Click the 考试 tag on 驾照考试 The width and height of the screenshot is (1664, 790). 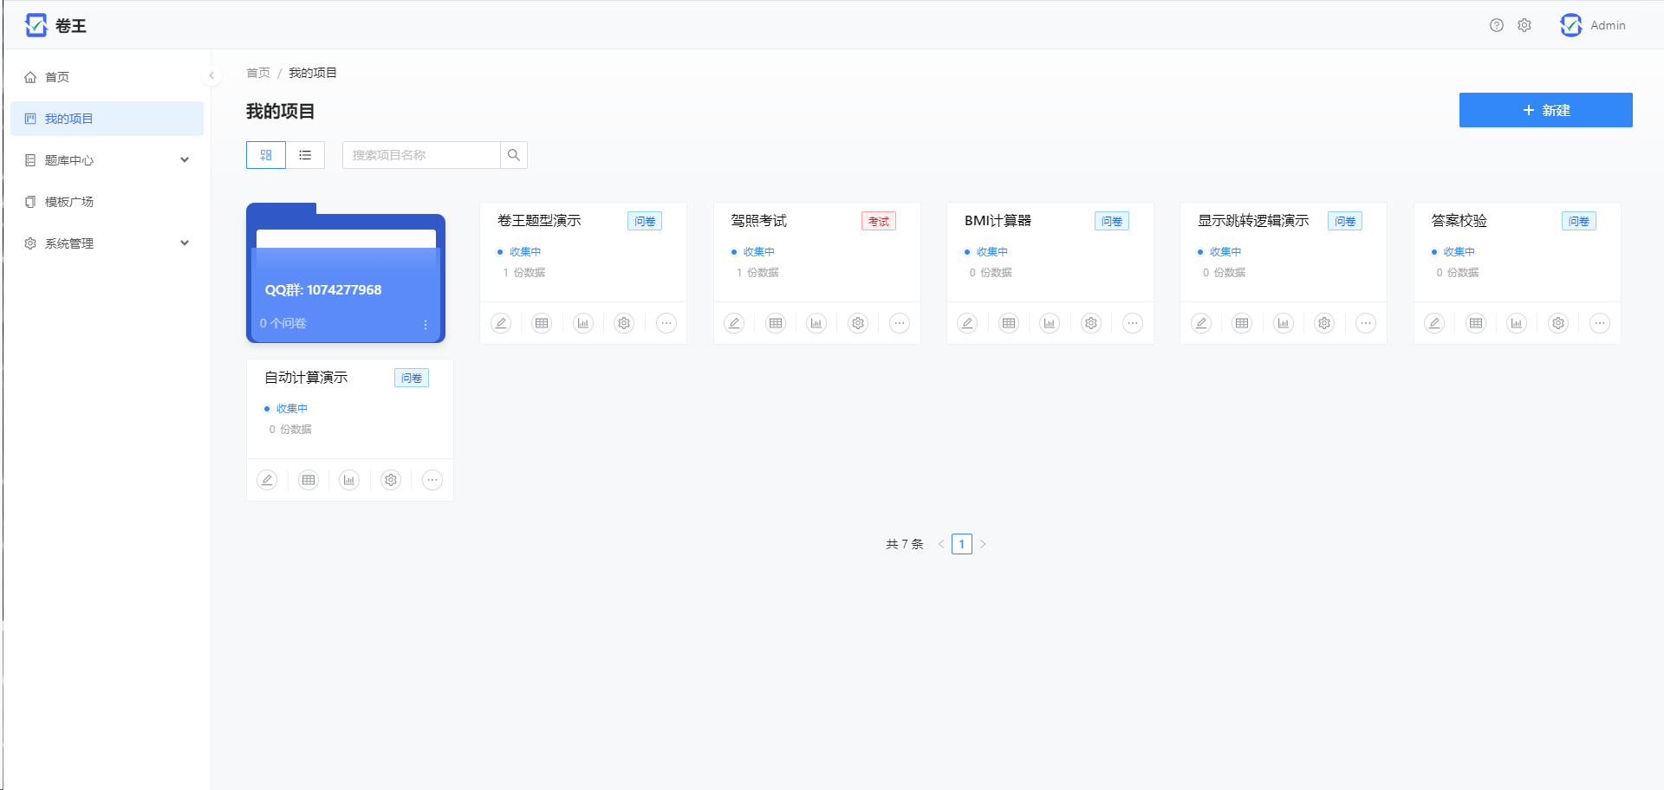[879, 221]
